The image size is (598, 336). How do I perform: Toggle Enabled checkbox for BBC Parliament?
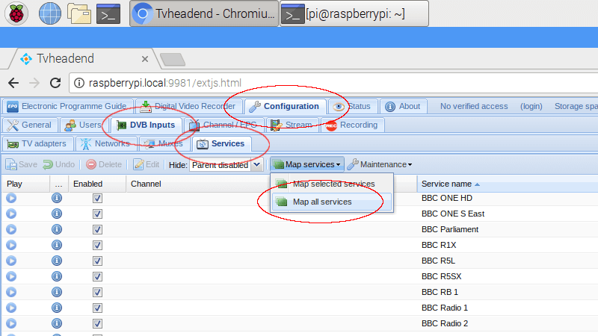click(97, 230)
